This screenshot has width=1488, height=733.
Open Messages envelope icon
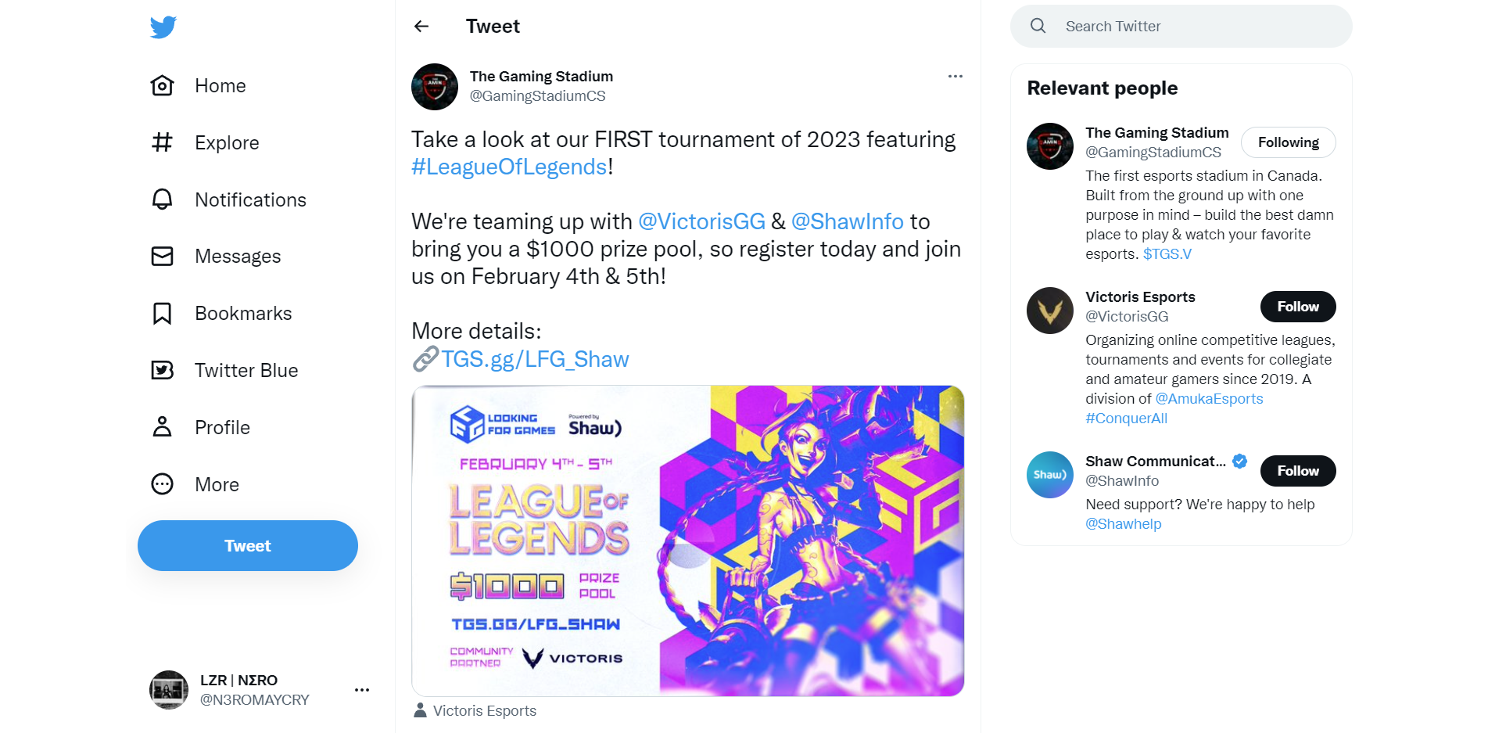coord(162,256)
